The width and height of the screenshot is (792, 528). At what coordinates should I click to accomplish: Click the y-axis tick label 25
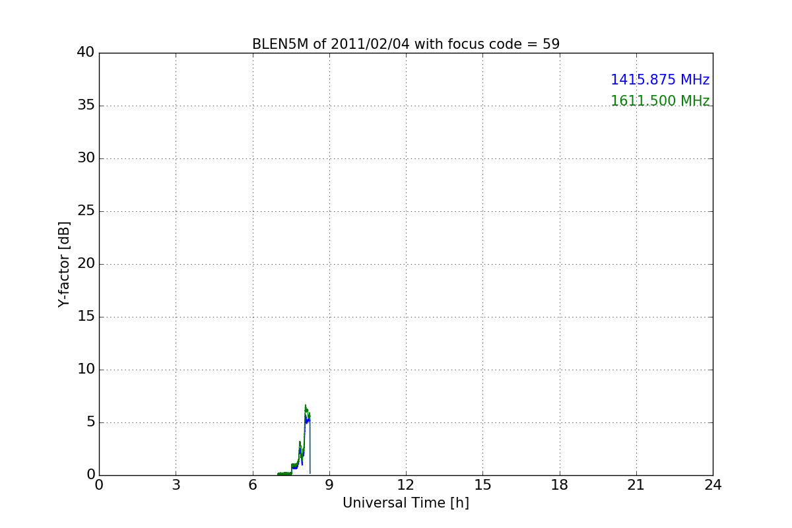(x=86, y=211)
